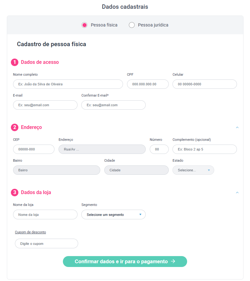Collapse the Endereço section chevron
Image resolution: width=250 pixels, height=281 pixels.
pos(237,127)
